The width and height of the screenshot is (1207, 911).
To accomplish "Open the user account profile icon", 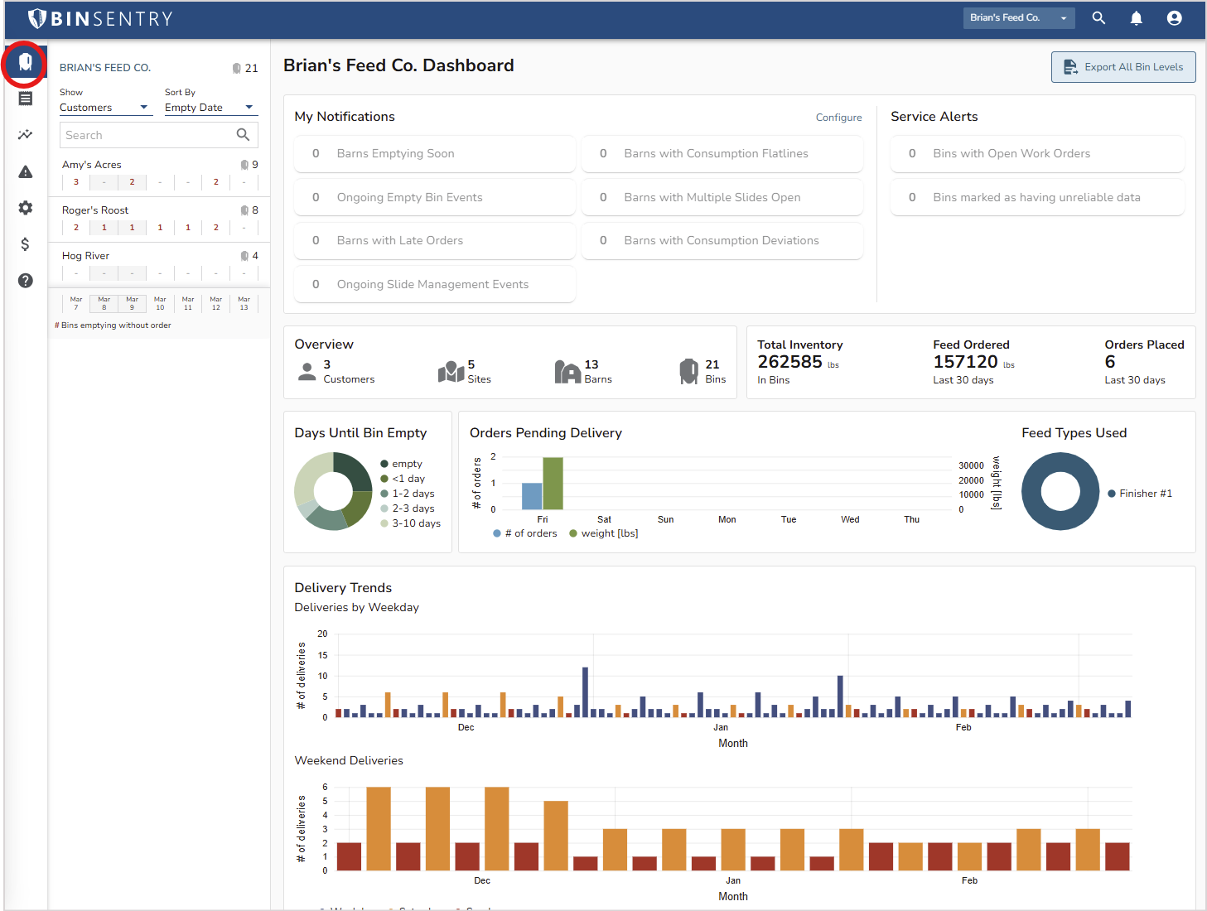I will [x=1174, y=17].
